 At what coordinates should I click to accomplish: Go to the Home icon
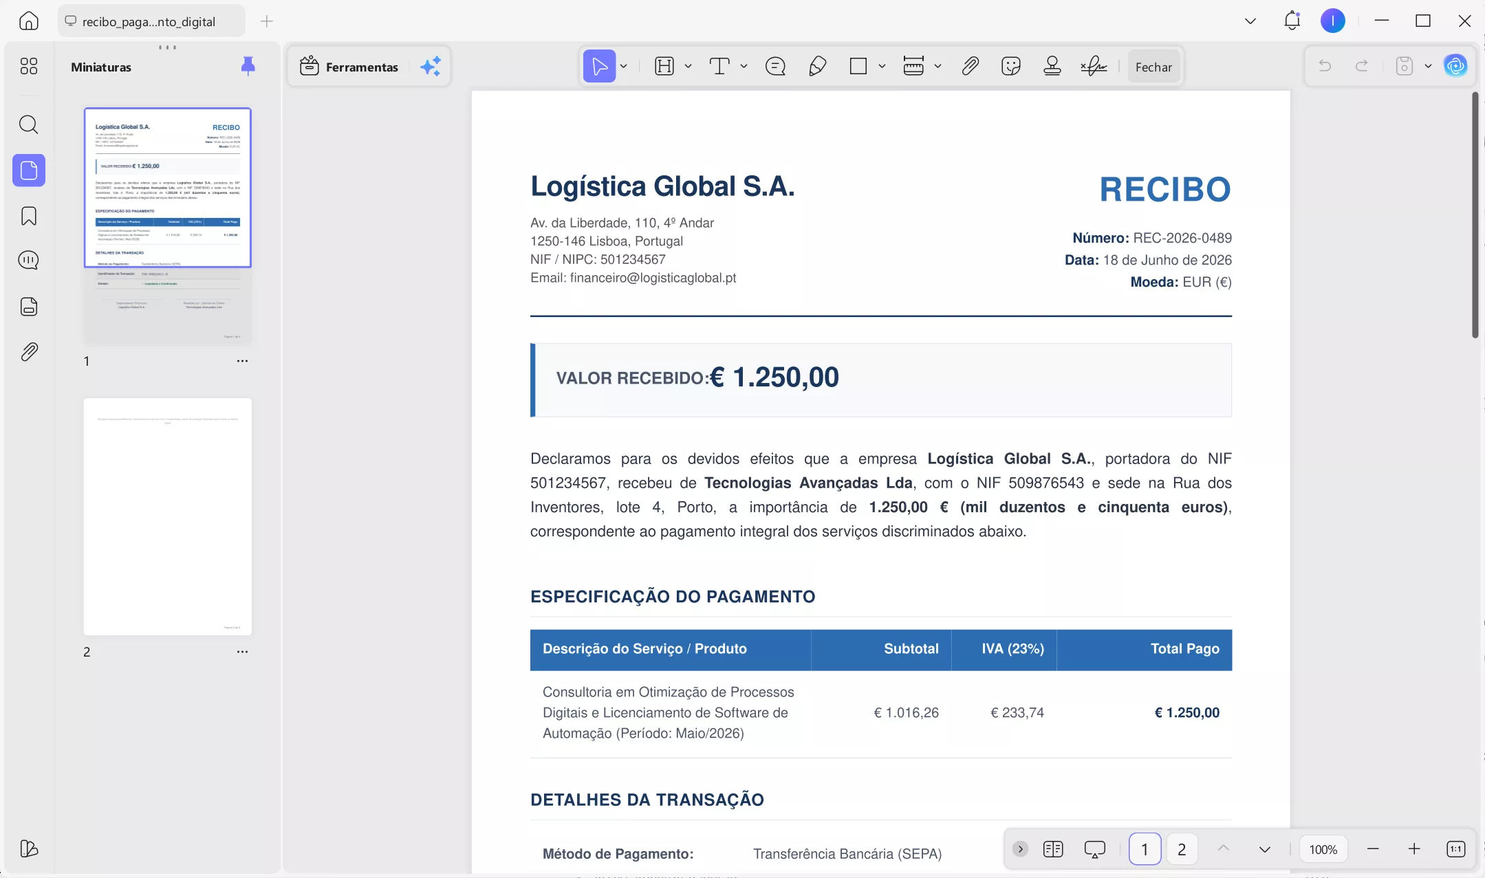pyautogui.click(x=28, y=21)
